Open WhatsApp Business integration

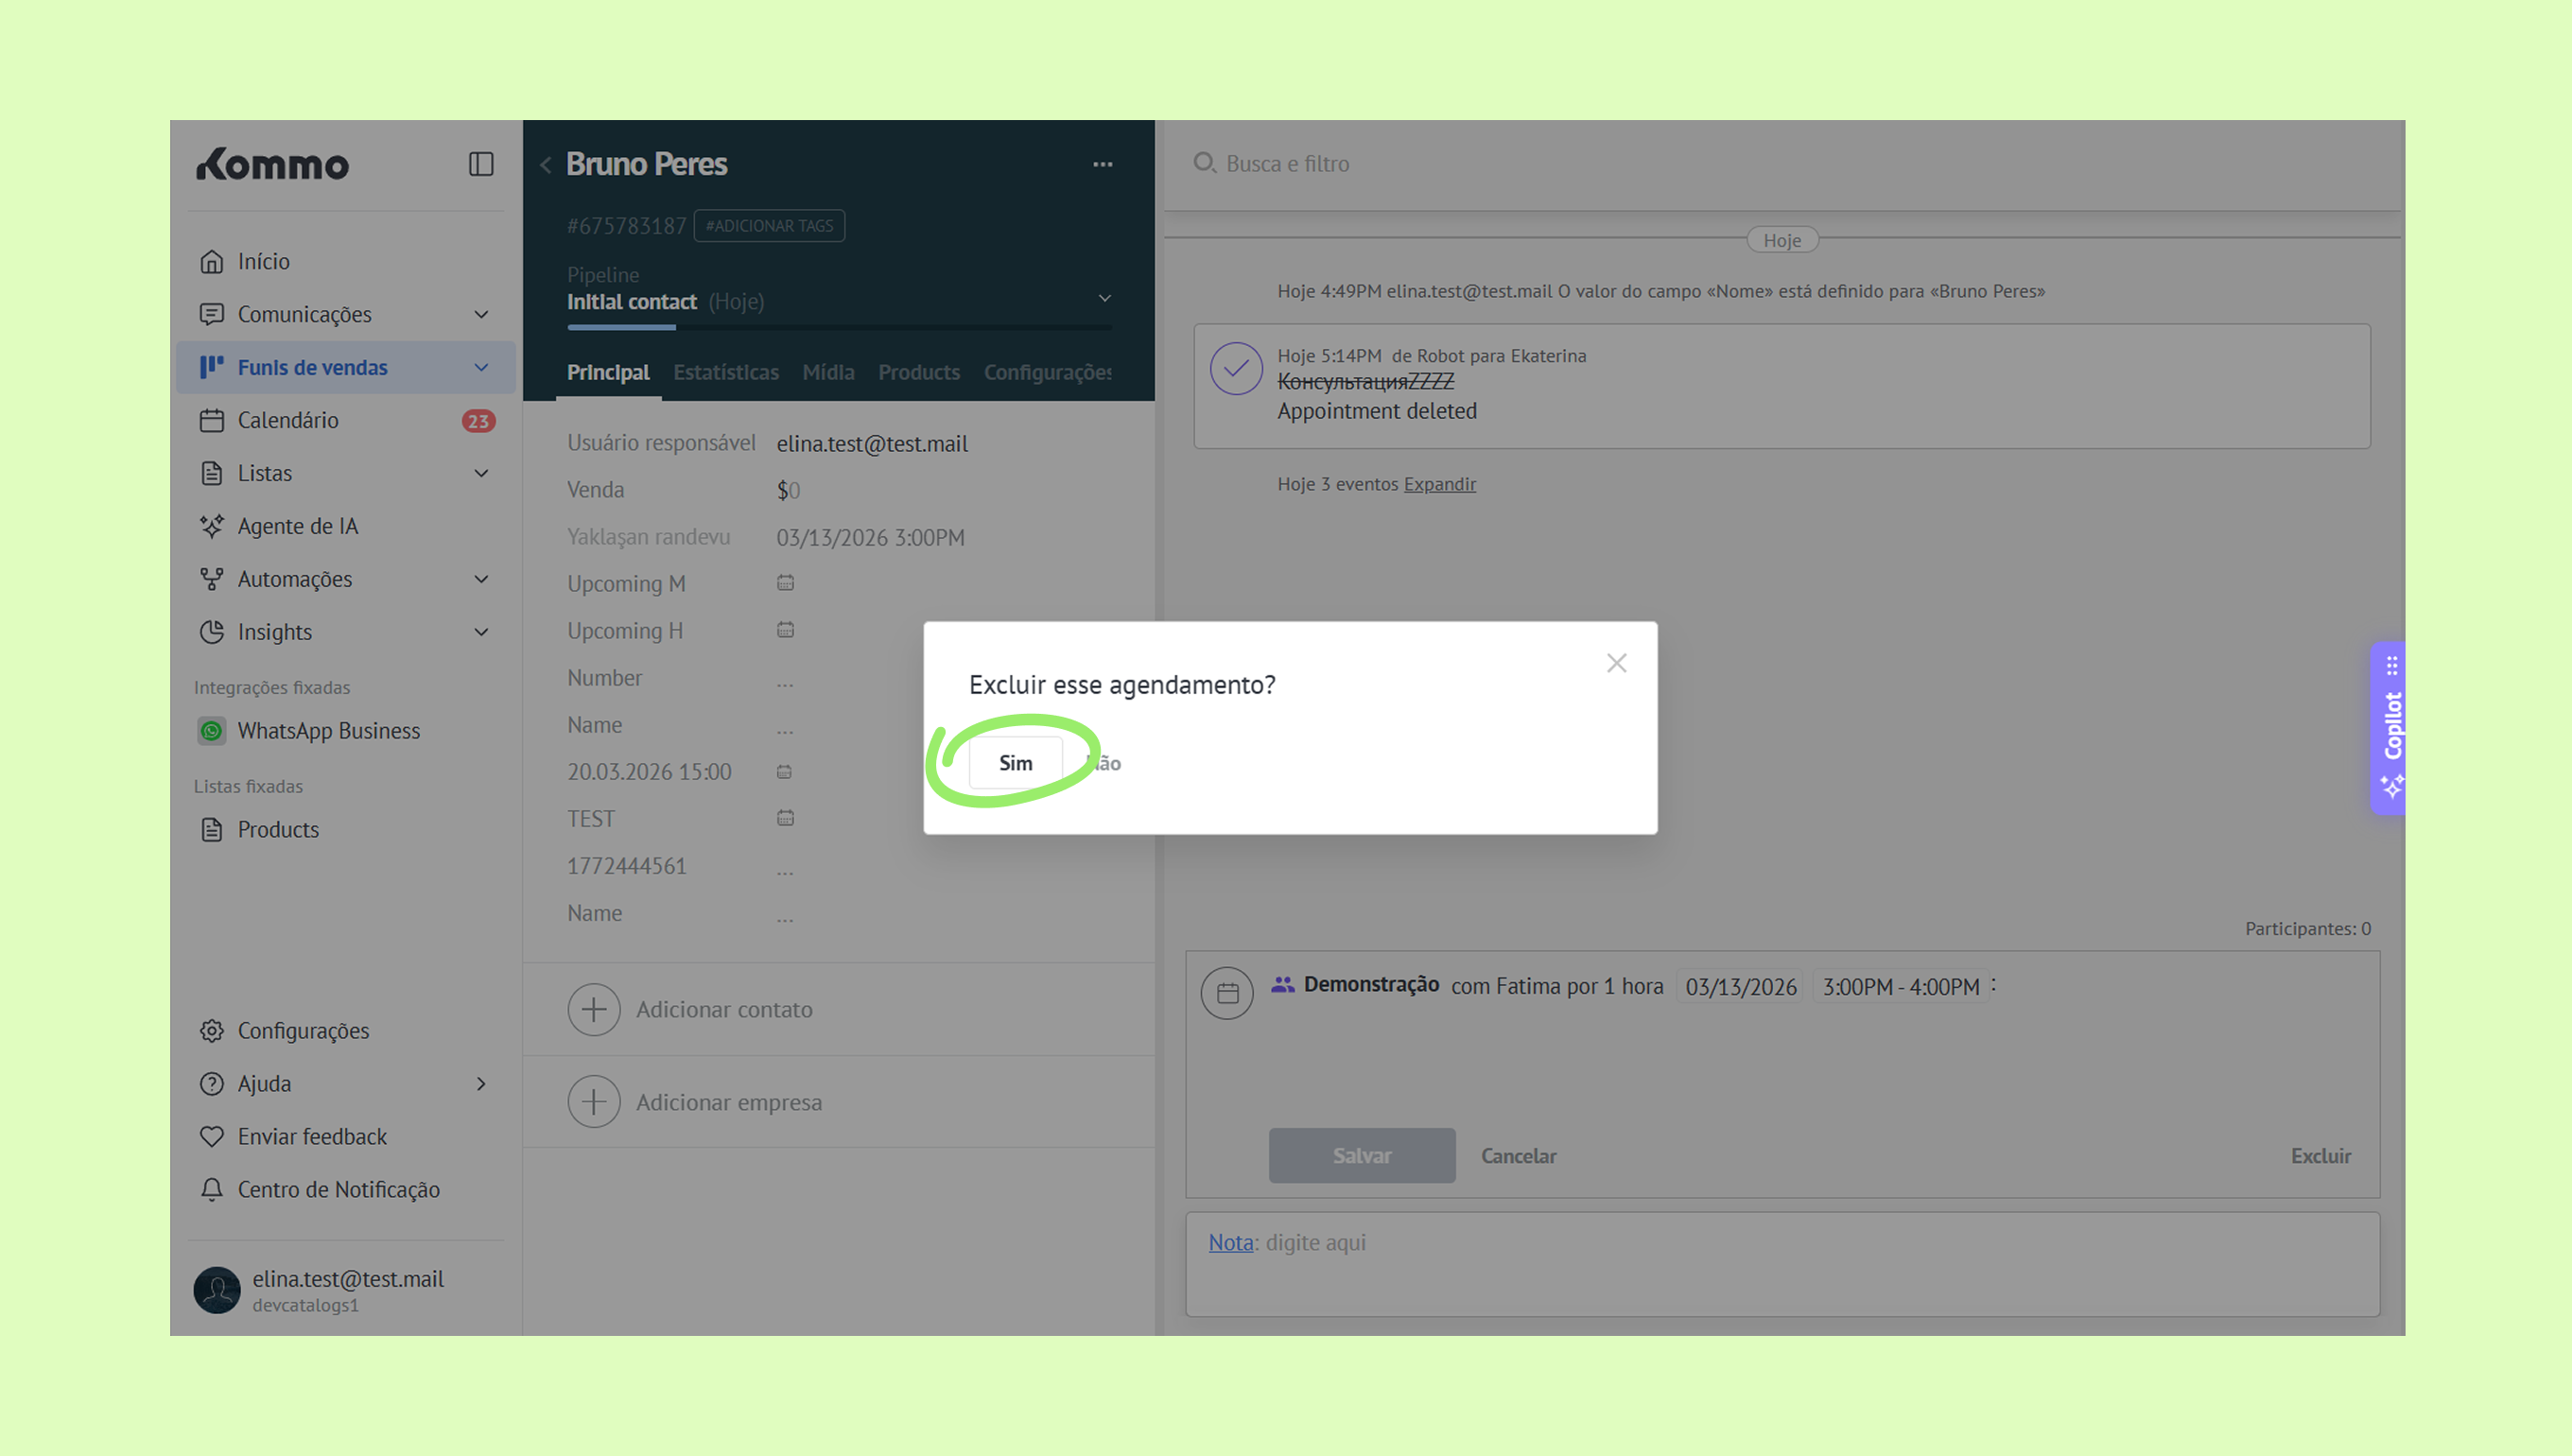(328, 731)
